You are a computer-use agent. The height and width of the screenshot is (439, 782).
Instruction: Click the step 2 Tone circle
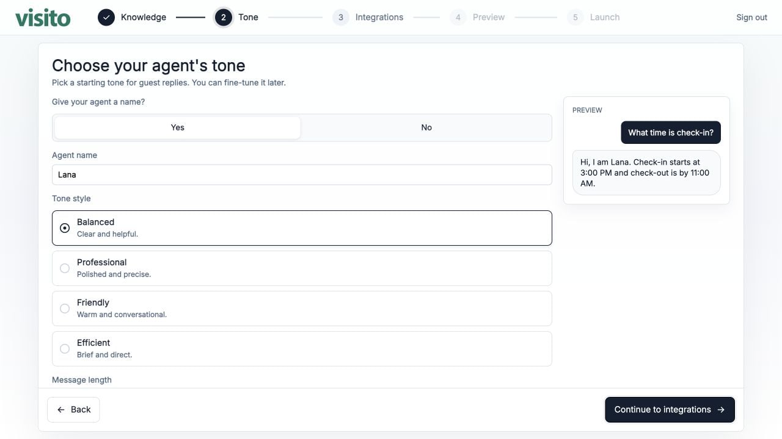[223, 17]
